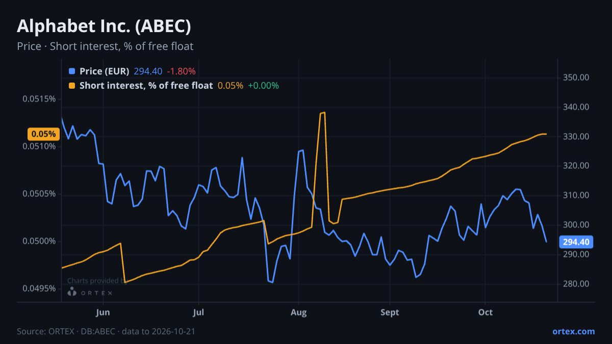612x344 pixels.
Task: Click the blue 294.40 right axis badge
Action: 576,242
